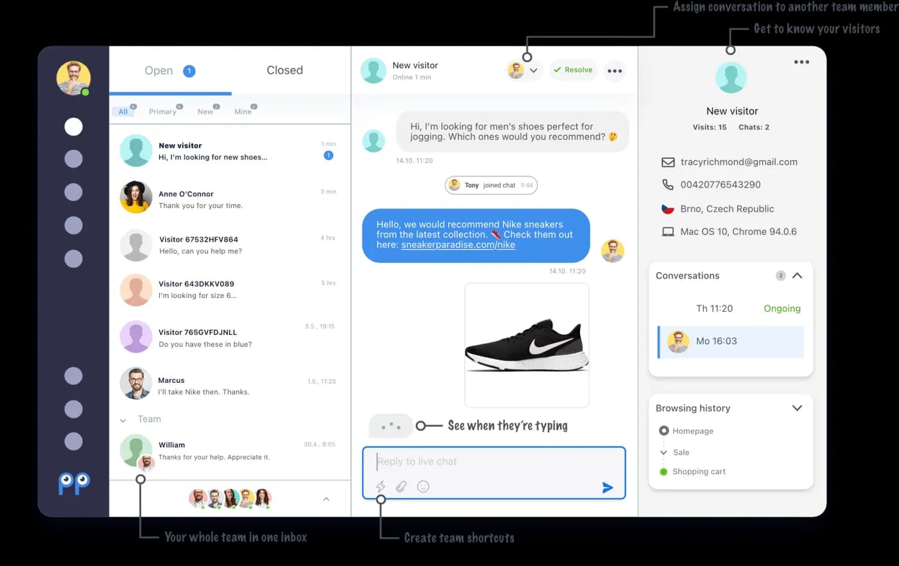Viewport: 899px width, 566px height.
Task: Open the Th 11:20 Ongoing conversation
Action: (731, 308)
